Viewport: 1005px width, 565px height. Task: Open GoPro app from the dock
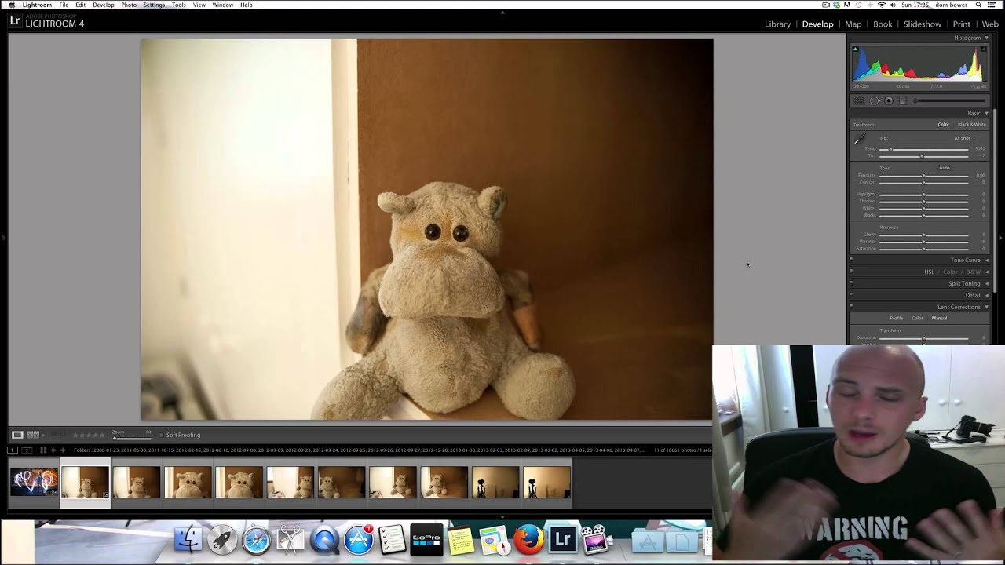[x=426, y=540]
